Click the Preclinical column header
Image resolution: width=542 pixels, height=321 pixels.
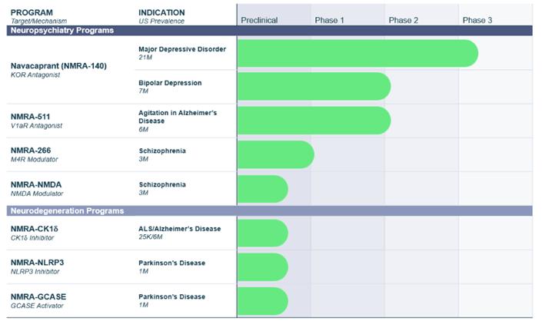point(259,20)
